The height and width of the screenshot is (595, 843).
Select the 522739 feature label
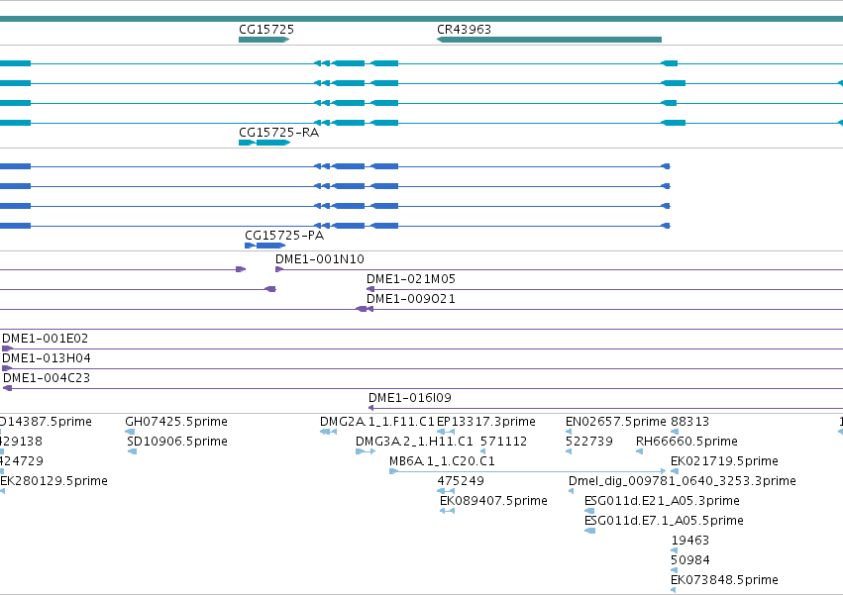pos(589,442)
